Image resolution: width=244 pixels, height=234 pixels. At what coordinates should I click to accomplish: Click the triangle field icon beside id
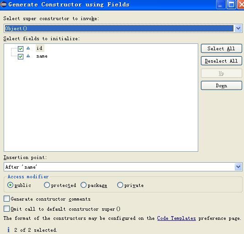click(28, 48)
